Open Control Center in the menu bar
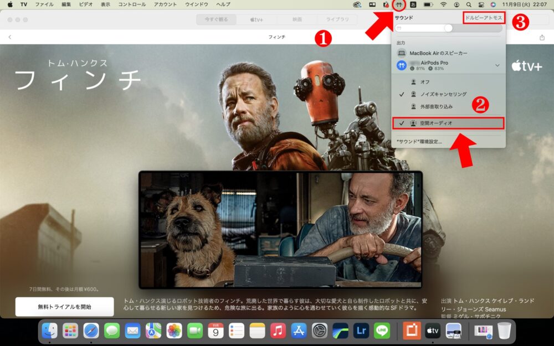554x346 pixels. click(480, 4)
